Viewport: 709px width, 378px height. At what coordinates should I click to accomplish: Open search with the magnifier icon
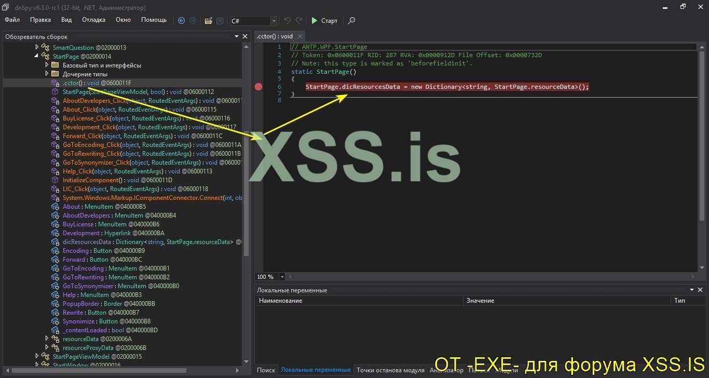(x=351, y=21)
